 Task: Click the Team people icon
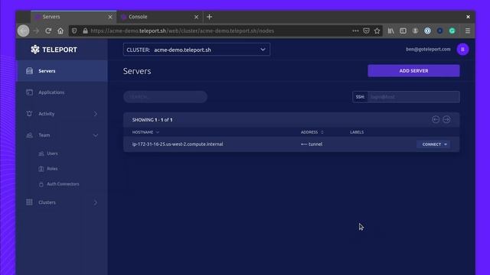[x=29, y=135]
